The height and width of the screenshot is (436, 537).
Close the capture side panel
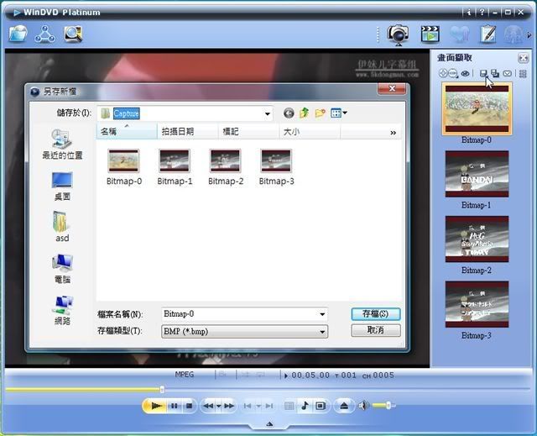tap(524, 58)
